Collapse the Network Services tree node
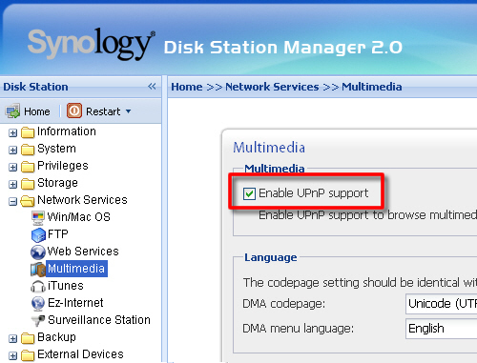The image size is (477, 363). [12, 201]
